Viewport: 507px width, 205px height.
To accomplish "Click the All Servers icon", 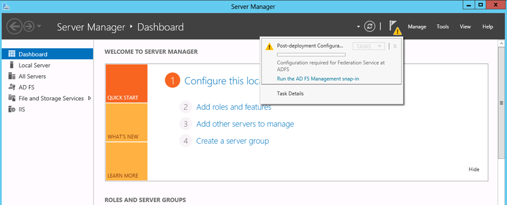I will 12,76.
